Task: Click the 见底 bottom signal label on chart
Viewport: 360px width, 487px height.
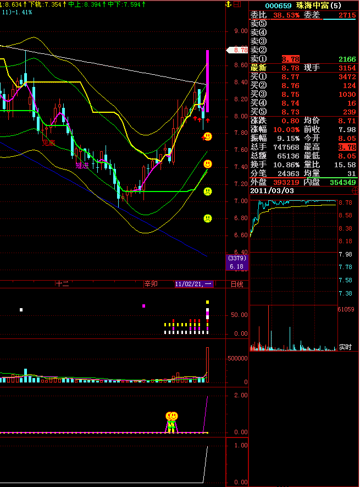Action: pyautogui.click(x=49, y=143)
